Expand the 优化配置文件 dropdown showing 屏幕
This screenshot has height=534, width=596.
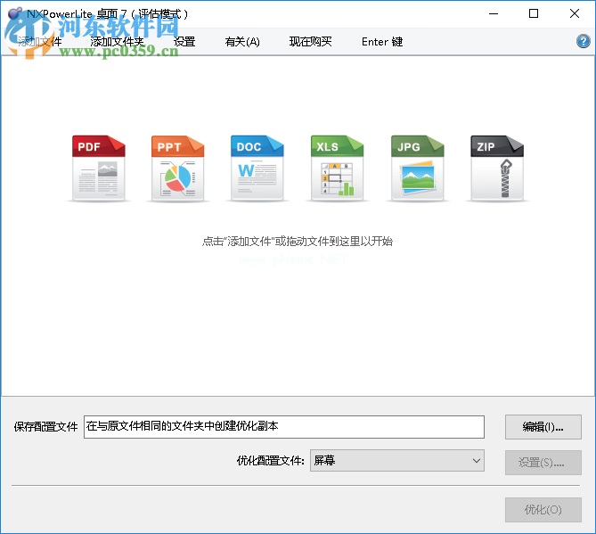coord(397,461)
